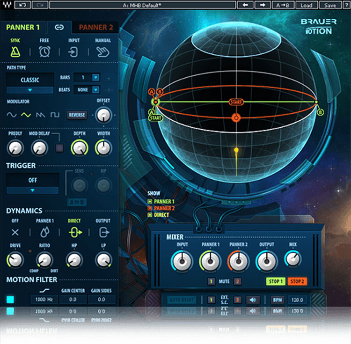
Task: Select the Free clock mode icon
Action: coord(44,51)
